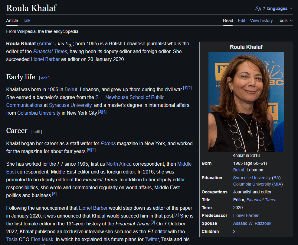Open the Forbes magazine link
This screenshot has width=298, height=245.
(108, 143)
